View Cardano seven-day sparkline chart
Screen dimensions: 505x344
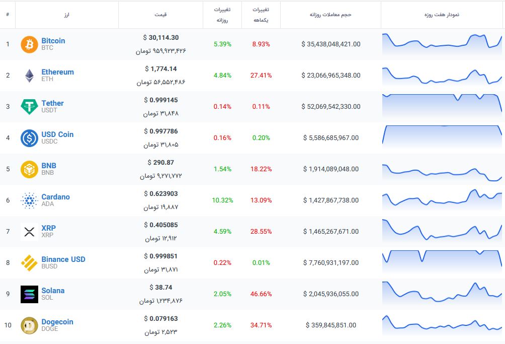[x=442, y=200]
